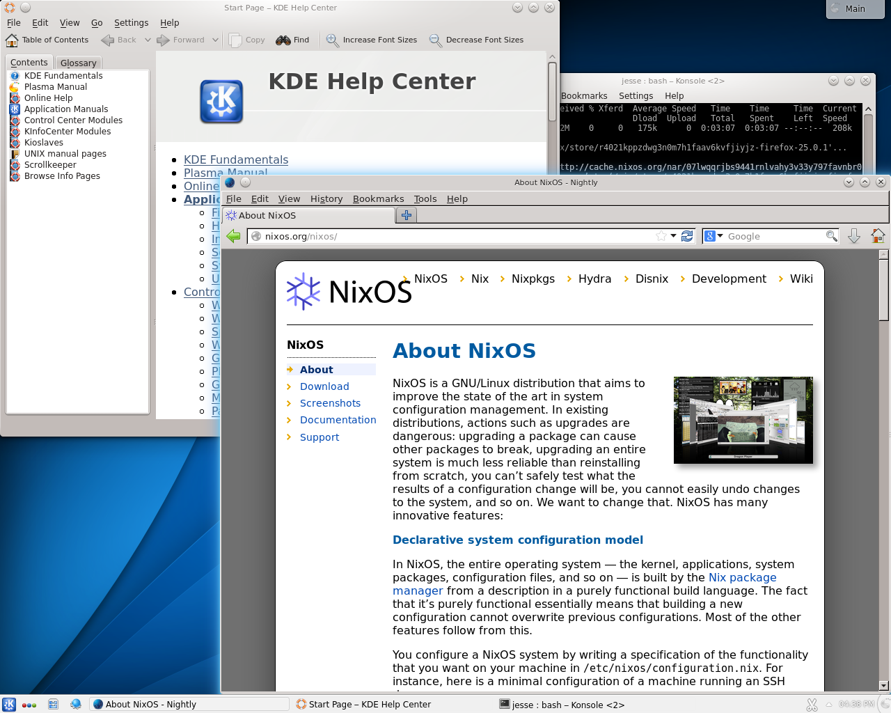The image size is (891, 713).
Task: Open the Bookmarks menu in Konsole window
Action: tap(584, 95)
